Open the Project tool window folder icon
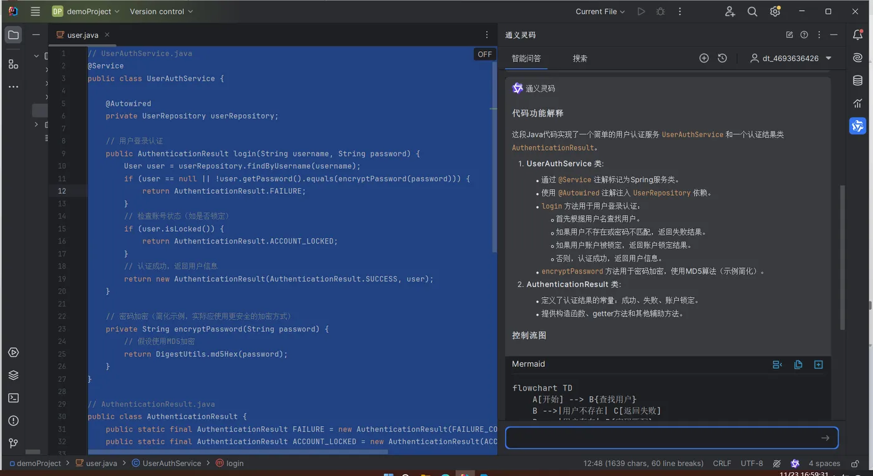The image size is (873, 476). click(13, 35)
